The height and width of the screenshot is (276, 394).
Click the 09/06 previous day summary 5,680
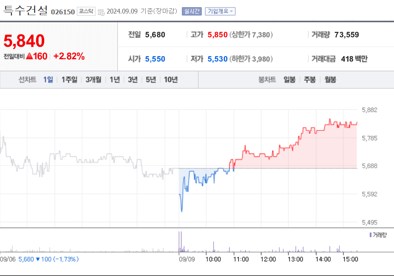(26, 259)
